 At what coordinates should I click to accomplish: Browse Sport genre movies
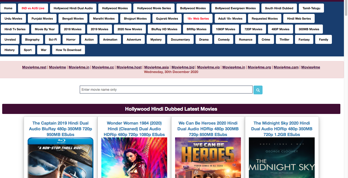28,50
